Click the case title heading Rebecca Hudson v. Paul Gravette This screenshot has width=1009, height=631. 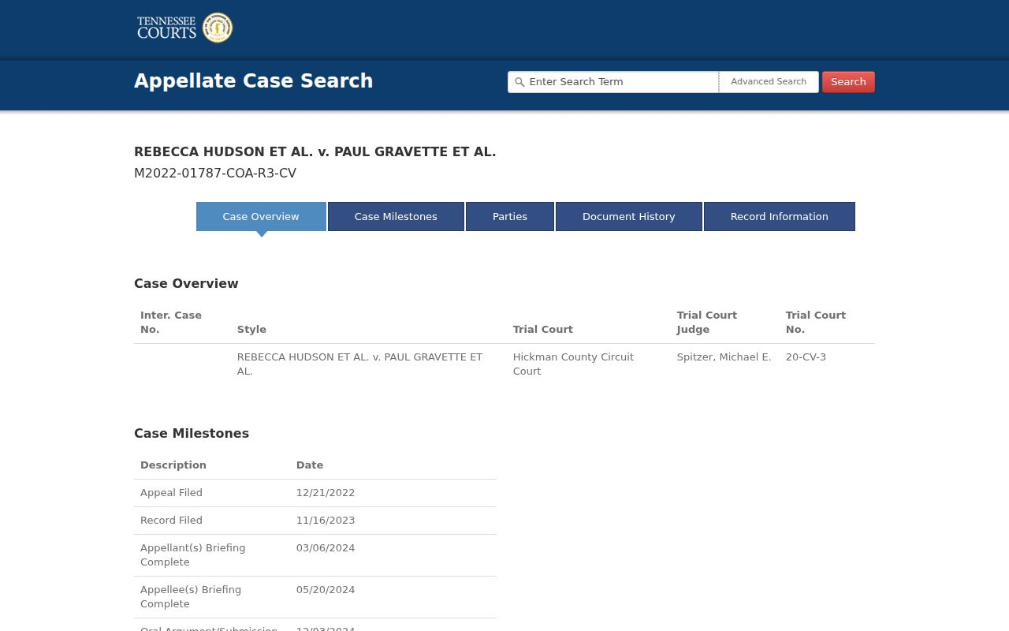[x=315, y=152]
